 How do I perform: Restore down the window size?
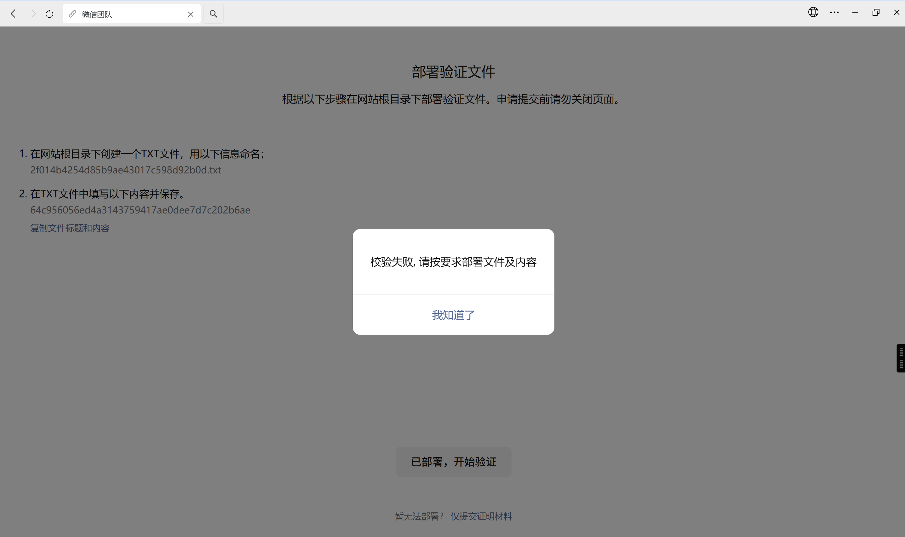[876, 12]
